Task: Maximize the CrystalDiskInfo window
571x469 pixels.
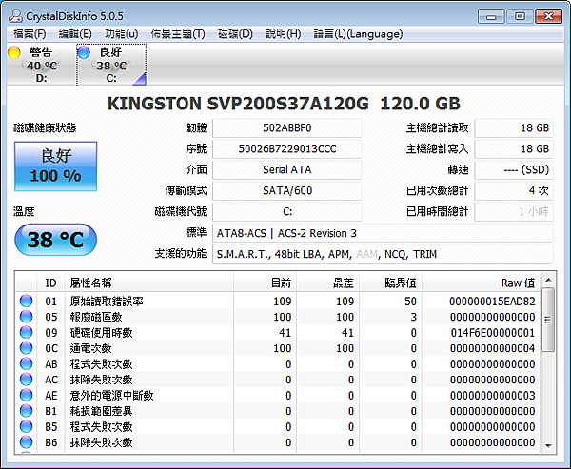Action: (x=520, y=16)
